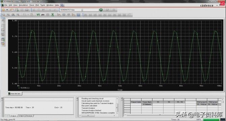This screenshot has width=226, height=121.
Task: Click the green X axis settings icon
Action: [53, 15]
